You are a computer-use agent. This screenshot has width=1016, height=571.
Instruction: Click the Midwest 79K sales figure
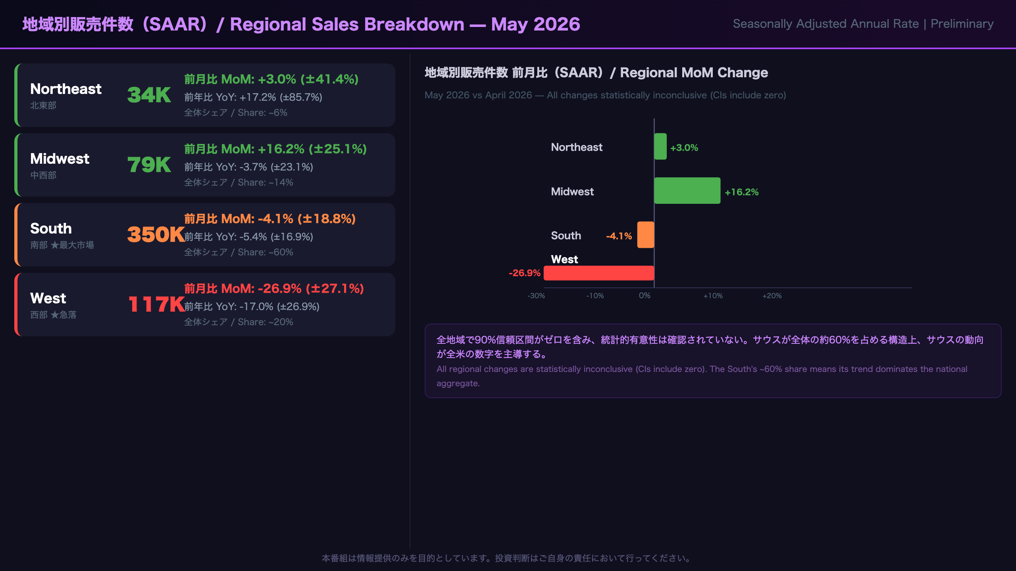[x=149, y=165]
